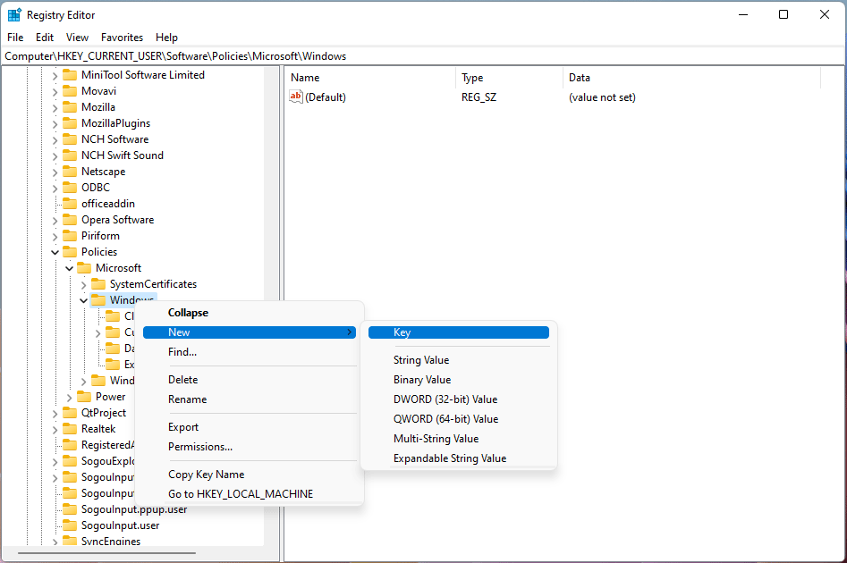Viewport: 847px width, 563px height.
Task: Select Expandable String Value
Action: (x=459, y=458)
